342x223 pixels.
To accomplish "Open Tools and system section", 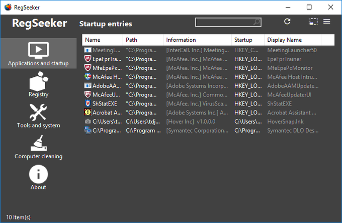I will [38, 116].
